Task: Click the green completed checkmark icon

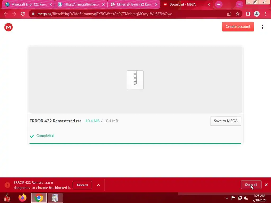Action: tap(32, 136)
